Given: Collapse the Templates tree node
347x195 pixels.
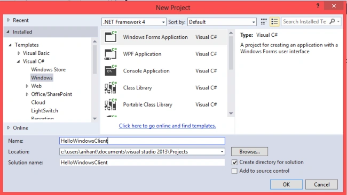Looking at the screenshot, I should tap(10, 45).
